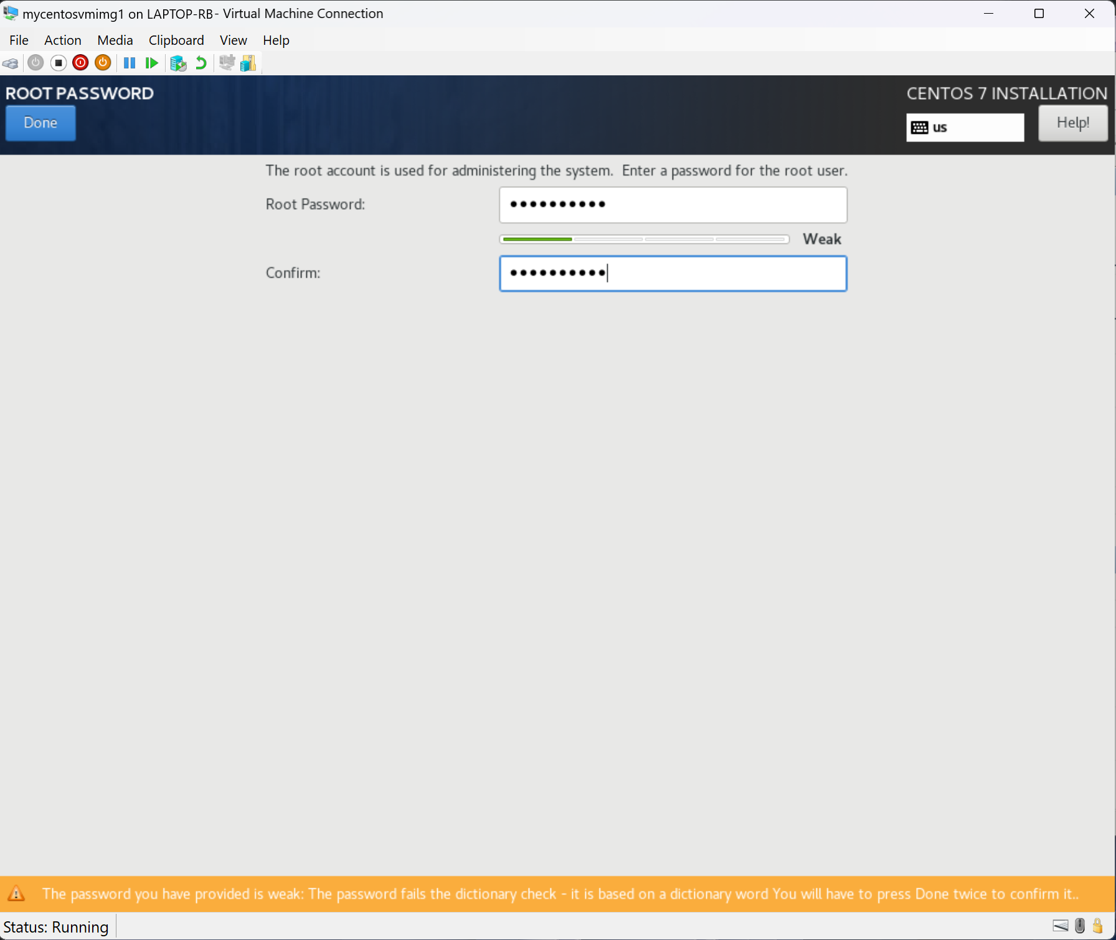
Task: Click the mouse status icon in the status bar
Action: 1080,926
